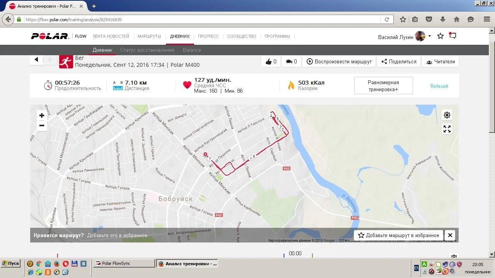Open Дневник menu
The image size is (495, 278).
tap(180, 36)
